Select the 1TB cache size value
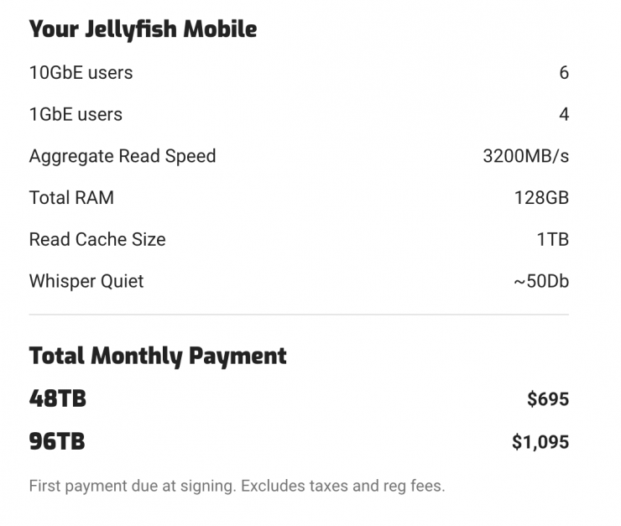621x526 pixels. (x=553, y=239)
